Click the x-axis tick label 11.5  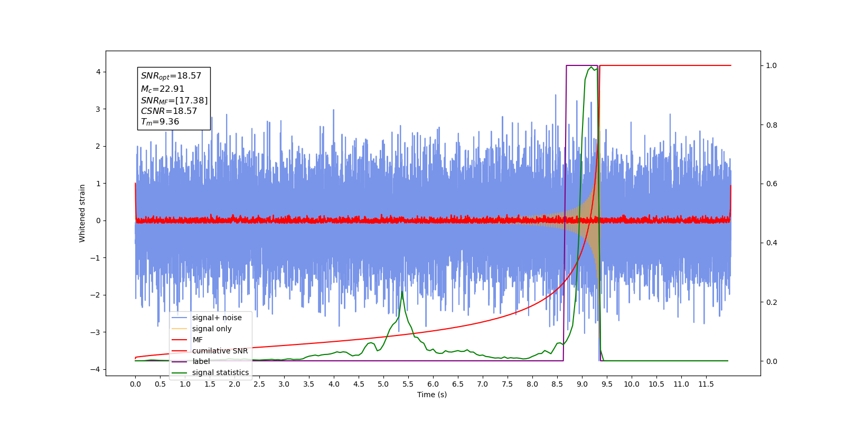[x=706, y=384]
